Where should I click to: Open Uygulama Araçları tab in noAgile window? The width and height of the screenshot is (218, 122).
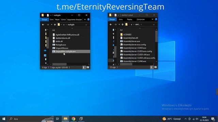click(x=75, y=20)
